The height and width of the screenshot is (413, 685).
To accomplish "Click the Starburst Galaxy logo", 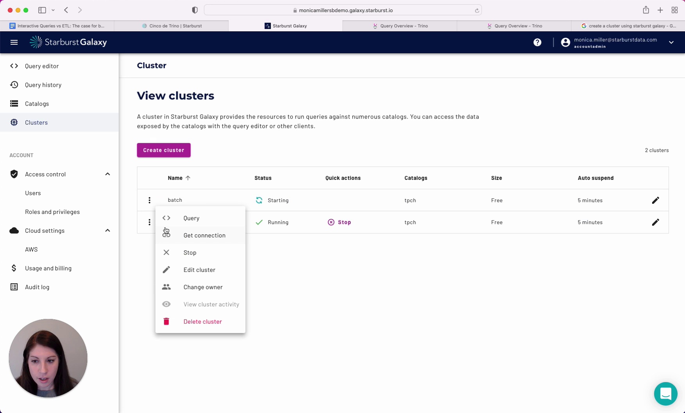I will (x=68, y=42).
